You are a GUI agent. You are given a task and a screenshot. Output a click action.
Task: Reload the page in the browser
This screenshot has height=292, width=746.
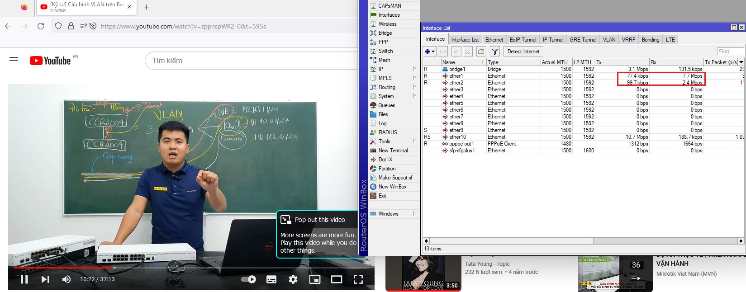41,26
